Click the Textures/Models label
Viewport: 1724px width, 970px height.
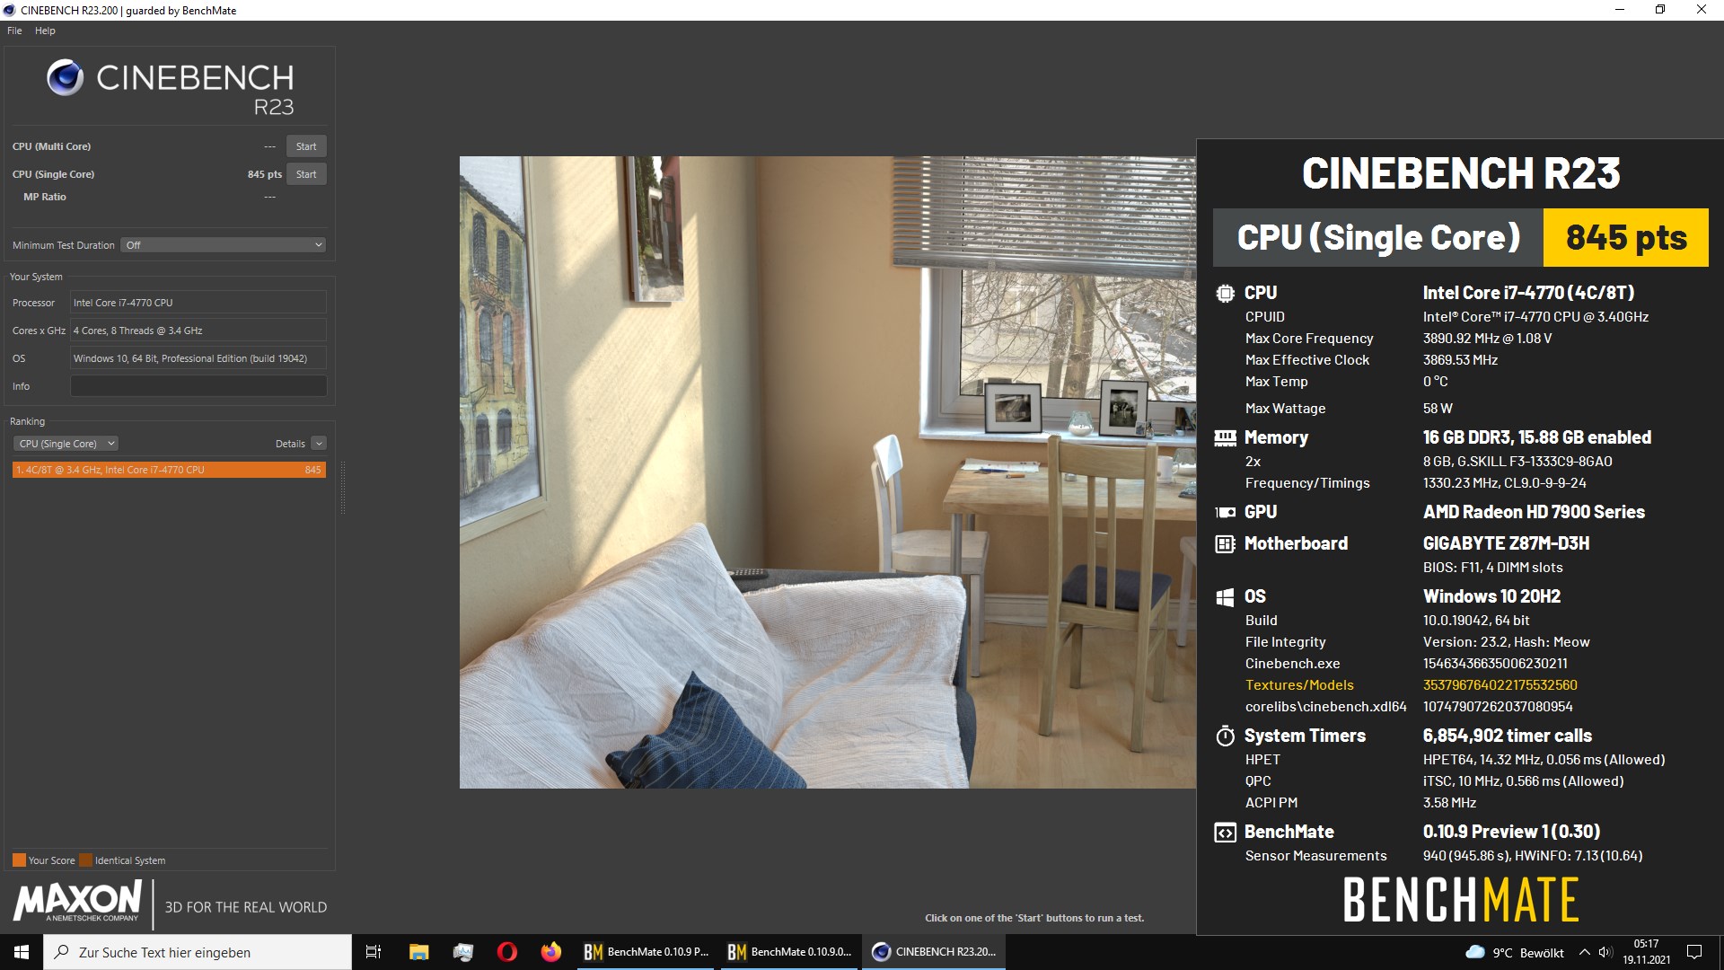point(1299,685)
